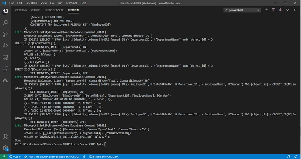Create a new terminal with plus icon
Image resolution: width=301 pixels, height=159 pixels.
click(266, 10)
